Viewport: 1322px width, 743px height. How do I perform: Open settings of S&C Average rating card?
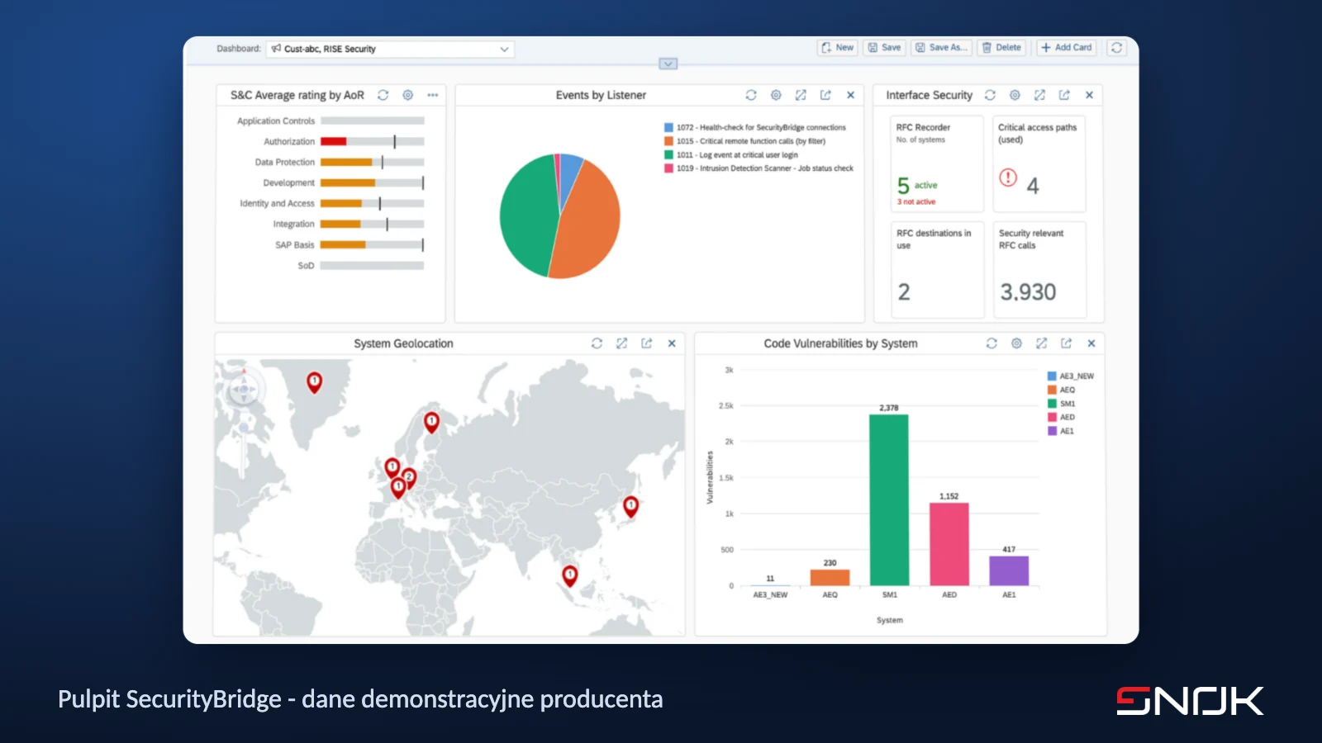407,95
